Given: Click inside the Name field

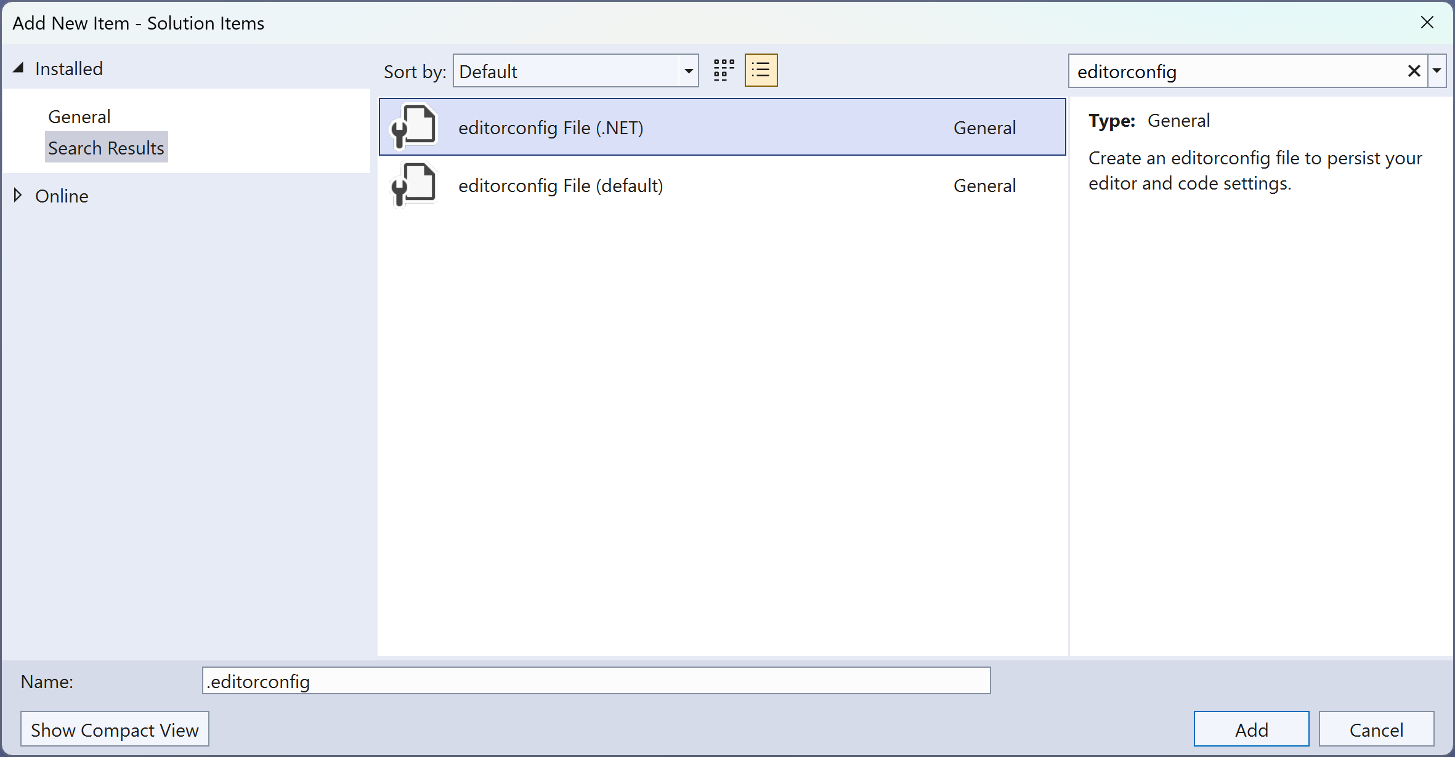Looking at the screenshot, I should 596,681.
